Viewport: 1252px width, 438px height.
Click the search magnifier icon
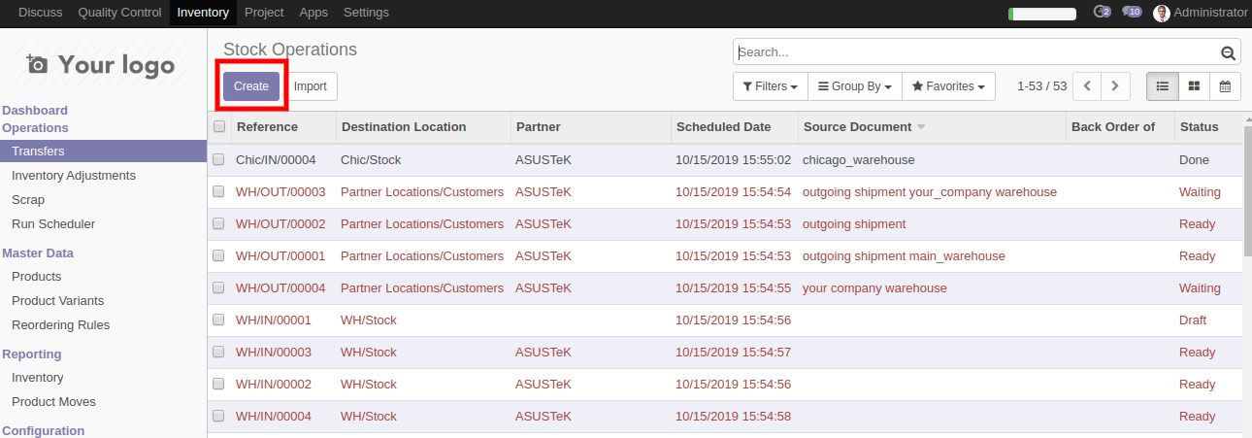(1228, 53)
